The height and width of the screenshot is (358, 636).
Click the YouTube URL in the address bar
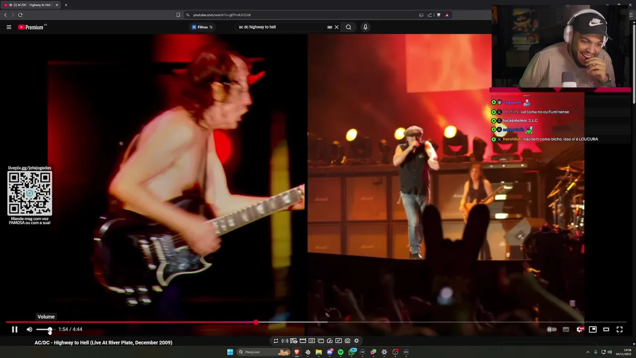(x=222, y=15)
